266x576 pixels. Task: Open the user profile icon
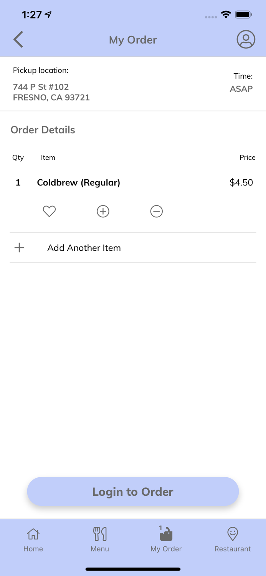(246, 39)
